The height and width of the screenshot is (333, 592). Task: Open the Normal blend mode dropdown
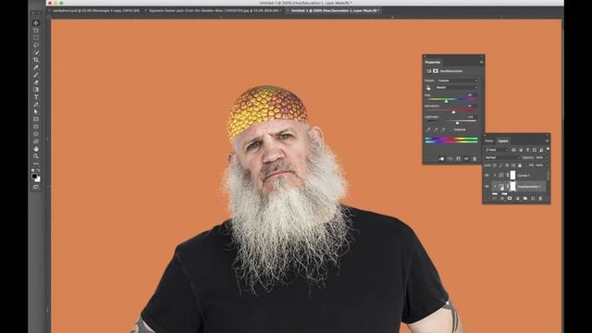pyautogui.click(x=502, y=157)
